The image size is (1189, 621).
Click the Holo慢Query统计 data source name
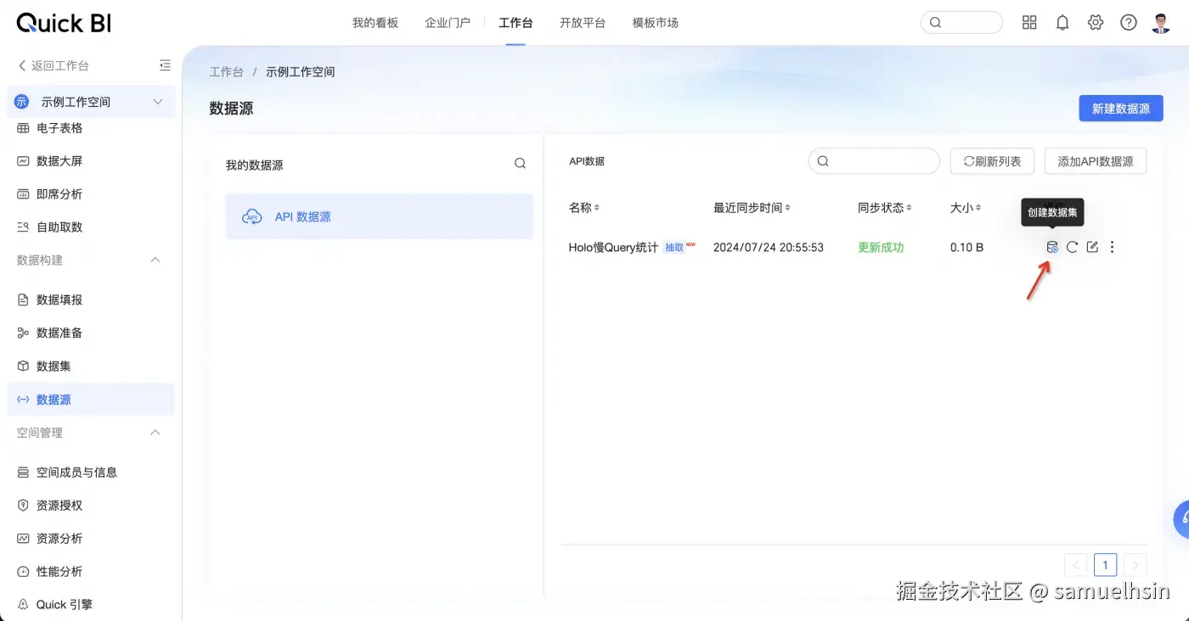[613, 248]
